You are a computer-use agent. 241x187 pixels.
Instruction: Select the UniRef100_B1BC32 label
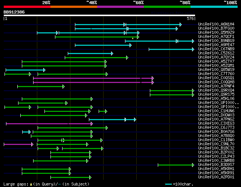tap(216, 148)
